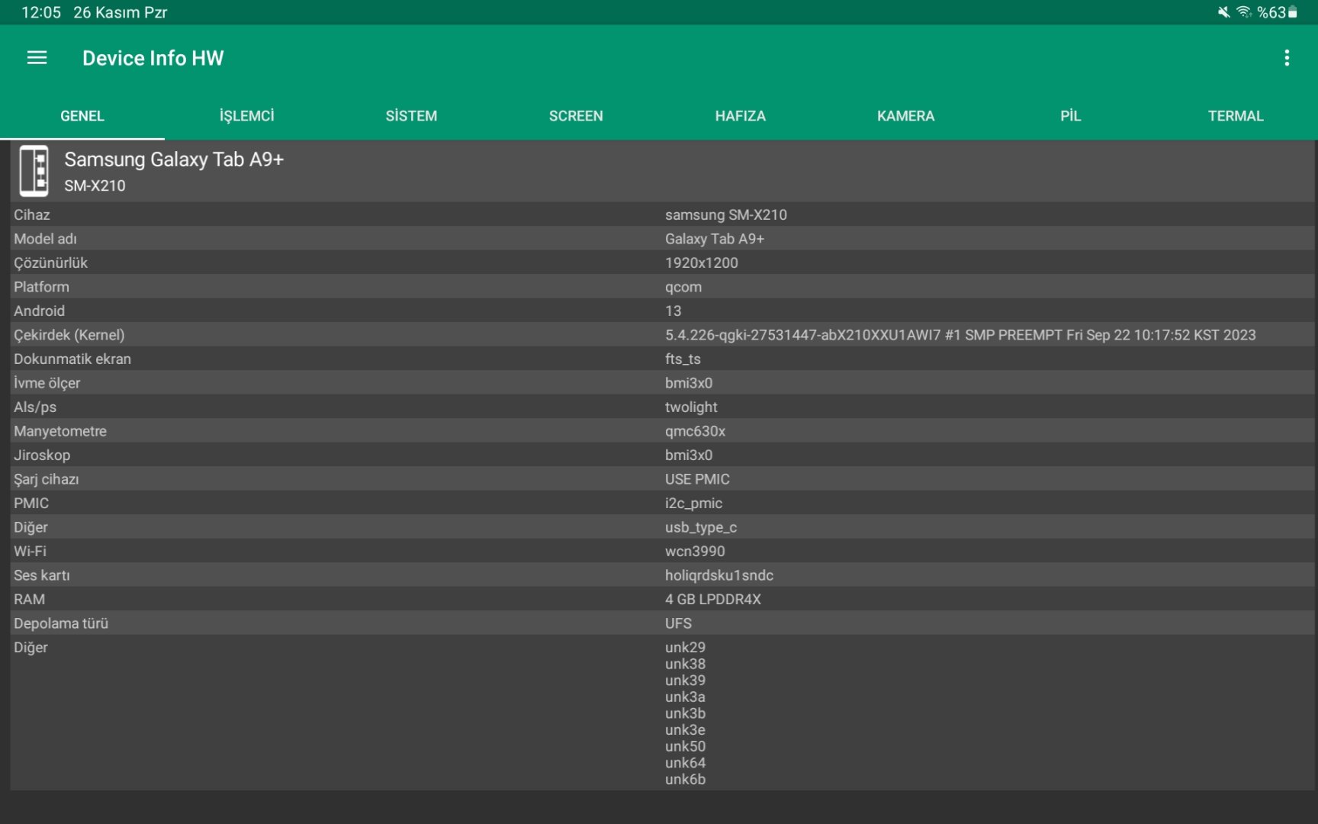This screenshot has width=1318, height=824.
Task: Select the twolight sensor value
Action: [691, 407]
